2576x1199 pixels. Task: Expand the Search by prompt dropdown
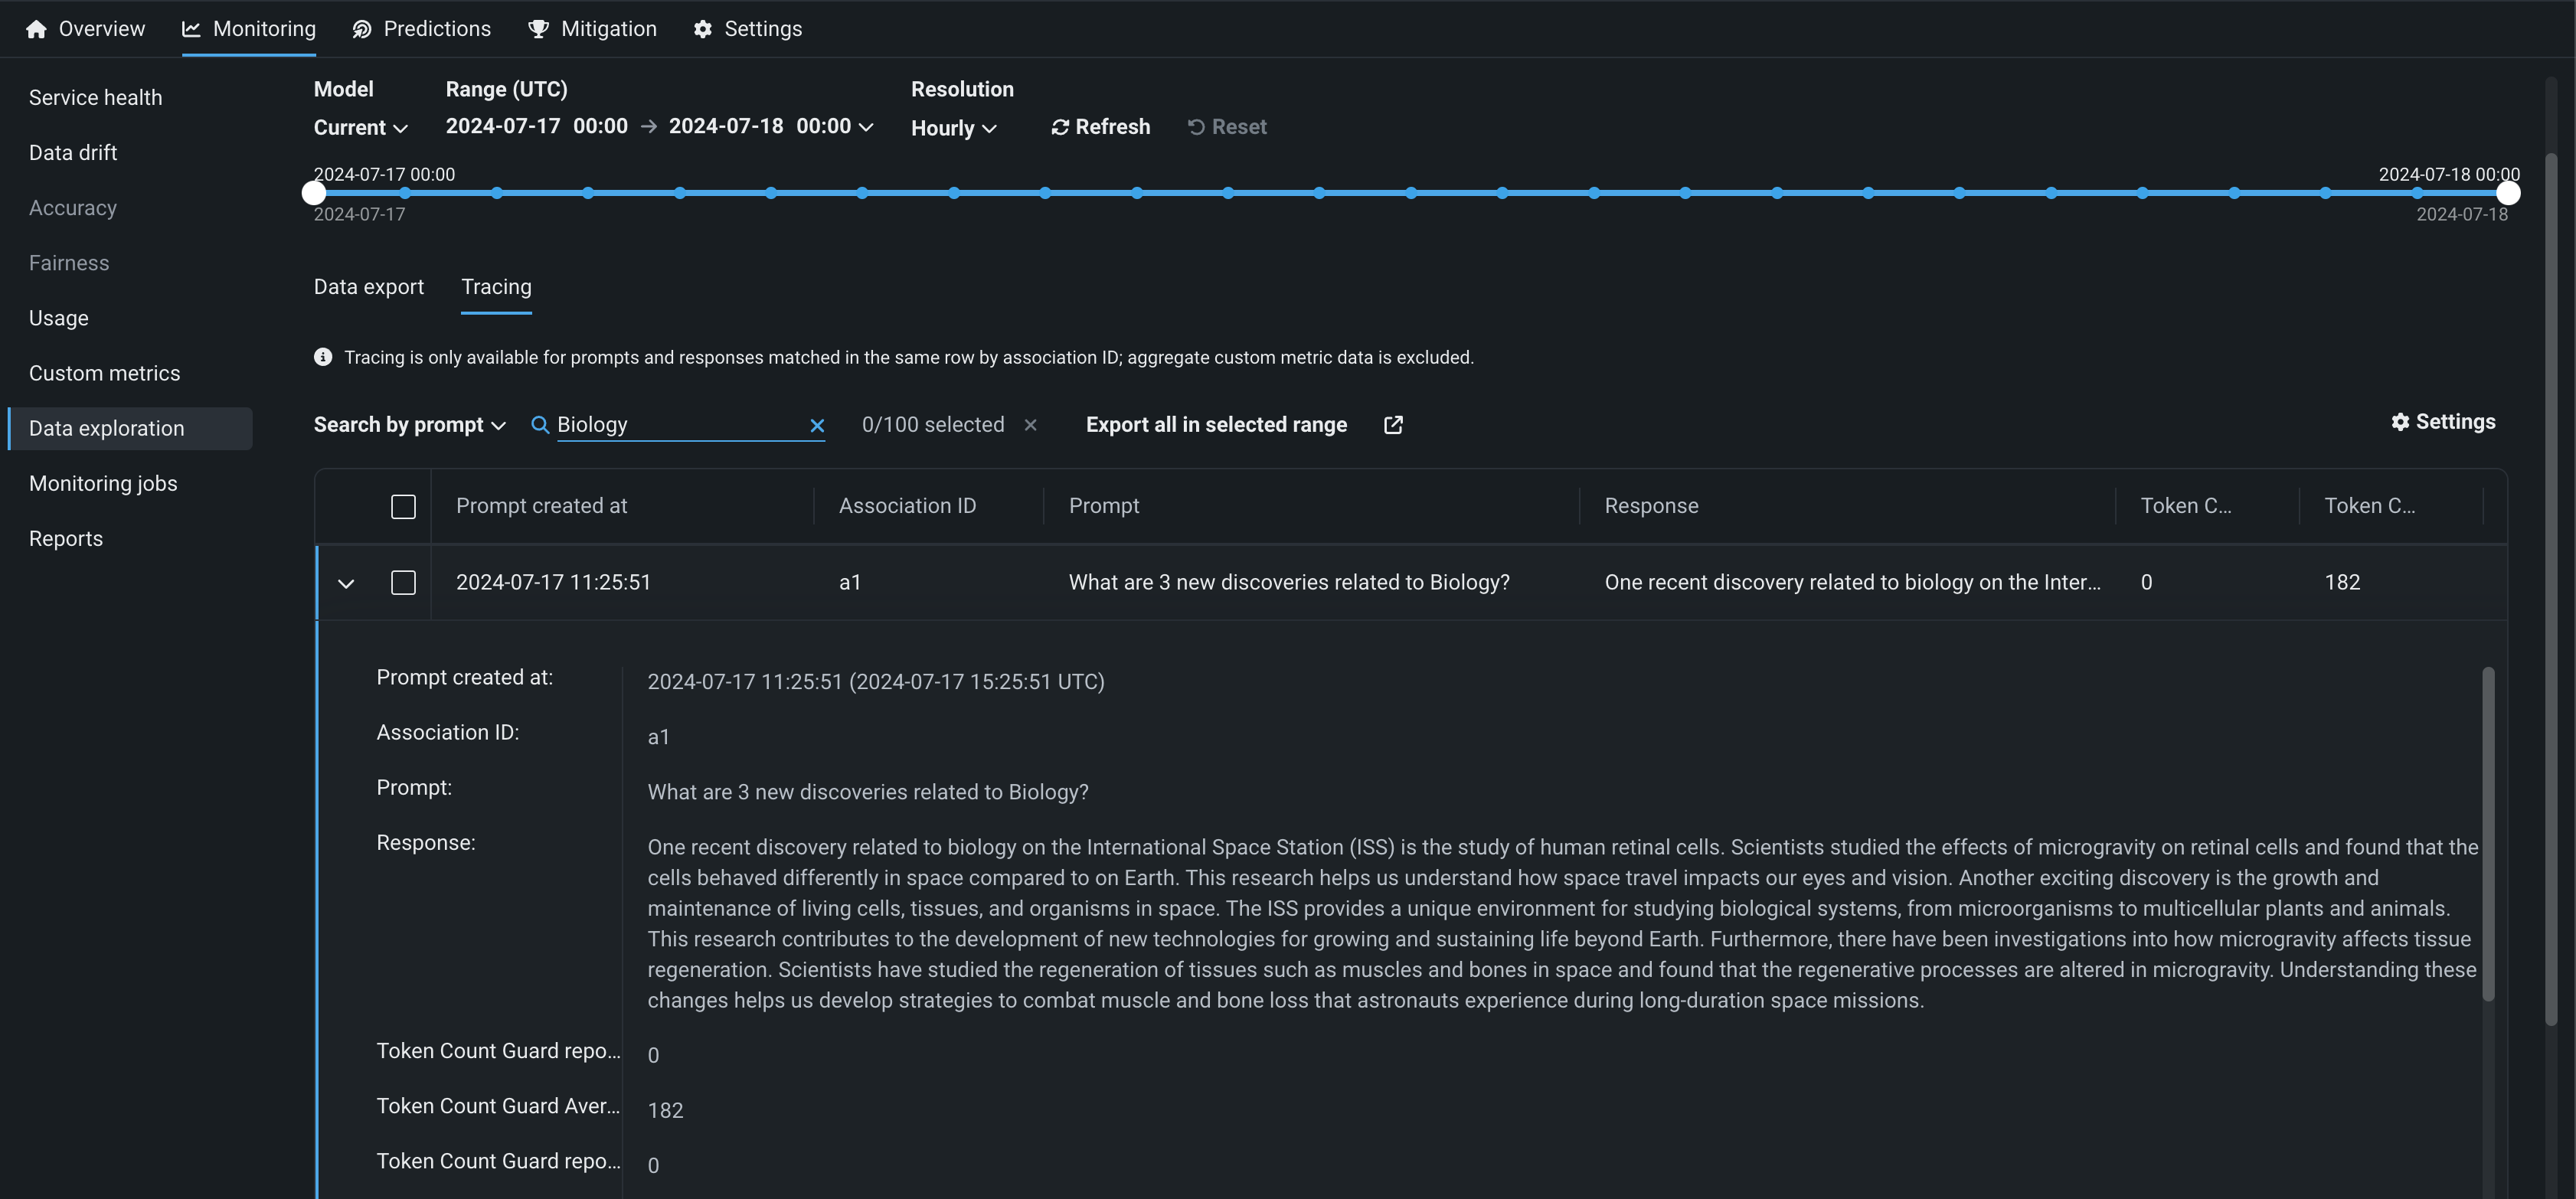[409, 425]
